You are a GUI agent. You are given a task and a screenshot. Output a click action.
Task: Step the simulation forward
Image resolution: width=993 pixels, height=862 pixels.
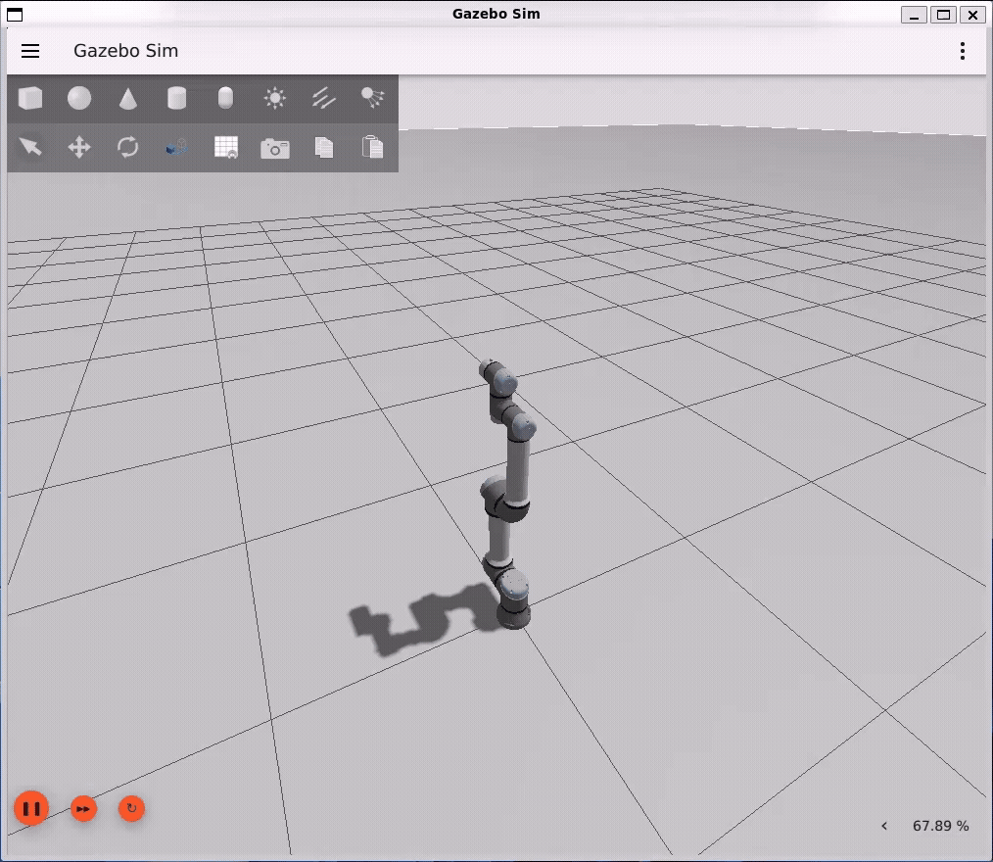point(82,808)
